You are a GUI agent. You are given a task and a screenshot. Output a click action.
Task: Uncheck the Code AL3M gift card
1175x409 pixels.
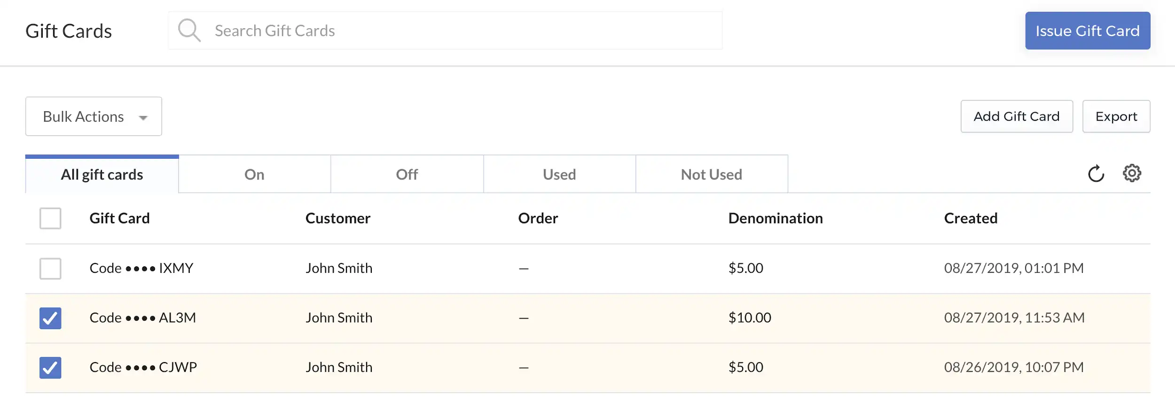click(50, 318)
